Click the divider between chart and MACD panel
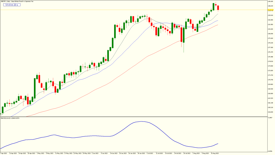Image resolution: width=275 pixels, height=155 pixels. click(x=134, y=116)
